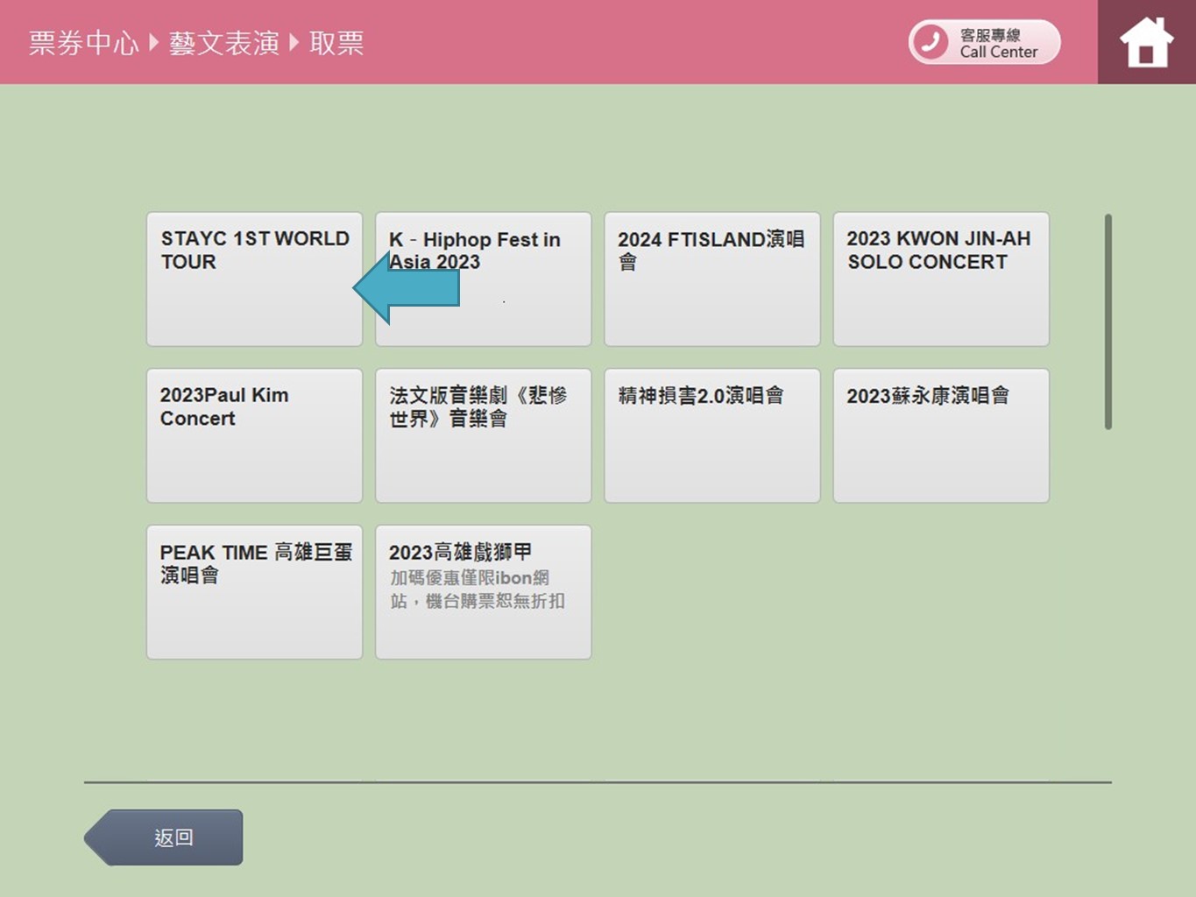The height and width of the screenshot is (897, 1196).
Task: Click the home icon
Action: (x=1146, y=42)
